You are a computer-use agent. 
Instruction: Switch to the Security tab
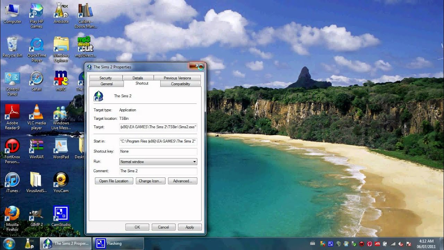coord(105,78)
